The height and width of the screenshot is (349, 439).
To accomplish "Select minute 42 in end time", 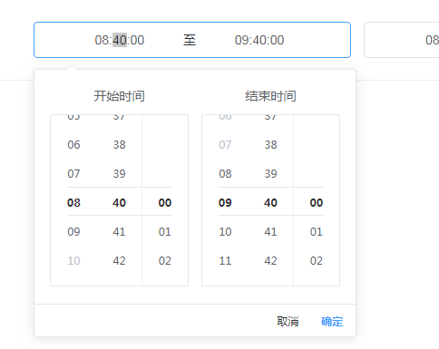I will [270, 261].
